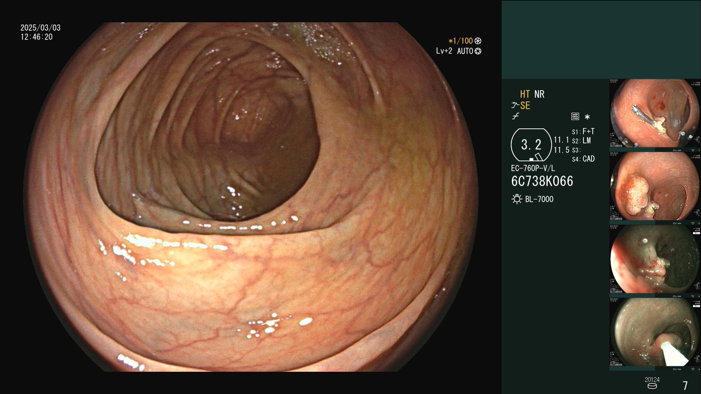Click the S1: F+T switch assignment
Screen dimensions: 701x394
[x=583, y=131]
